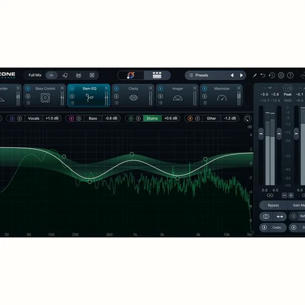Select the vocal focus head icon
The width and height of the screenshot is (305, 305).
pos(65,75)
